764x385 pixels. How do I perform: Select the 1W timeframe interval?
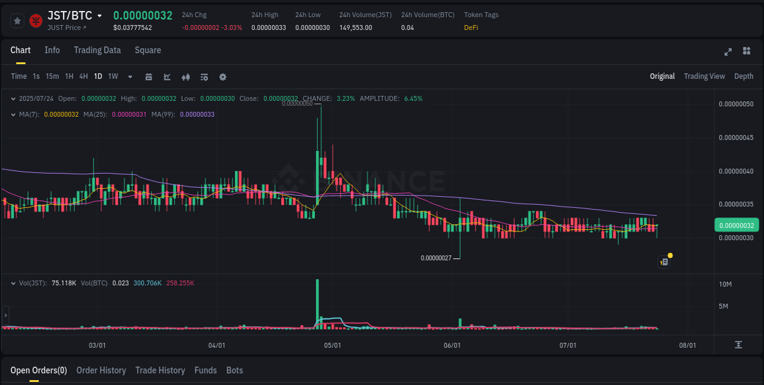[112, 76]
